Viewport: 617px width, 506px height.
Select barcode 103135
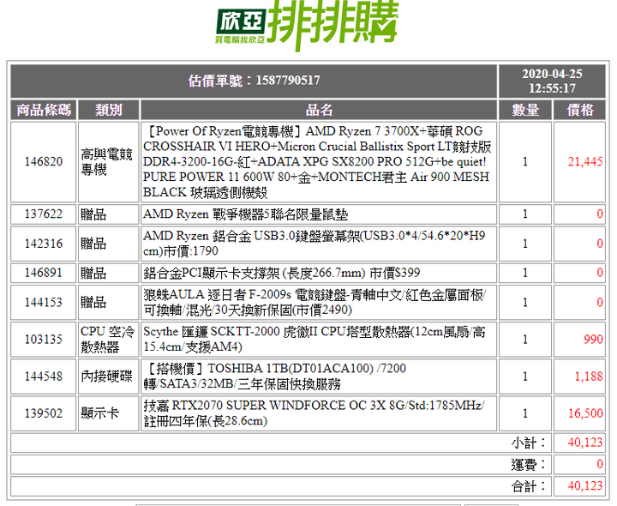click(44, 340)
